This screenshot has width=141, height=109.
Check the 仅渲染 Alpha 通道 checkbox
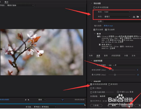click(118, 92)
